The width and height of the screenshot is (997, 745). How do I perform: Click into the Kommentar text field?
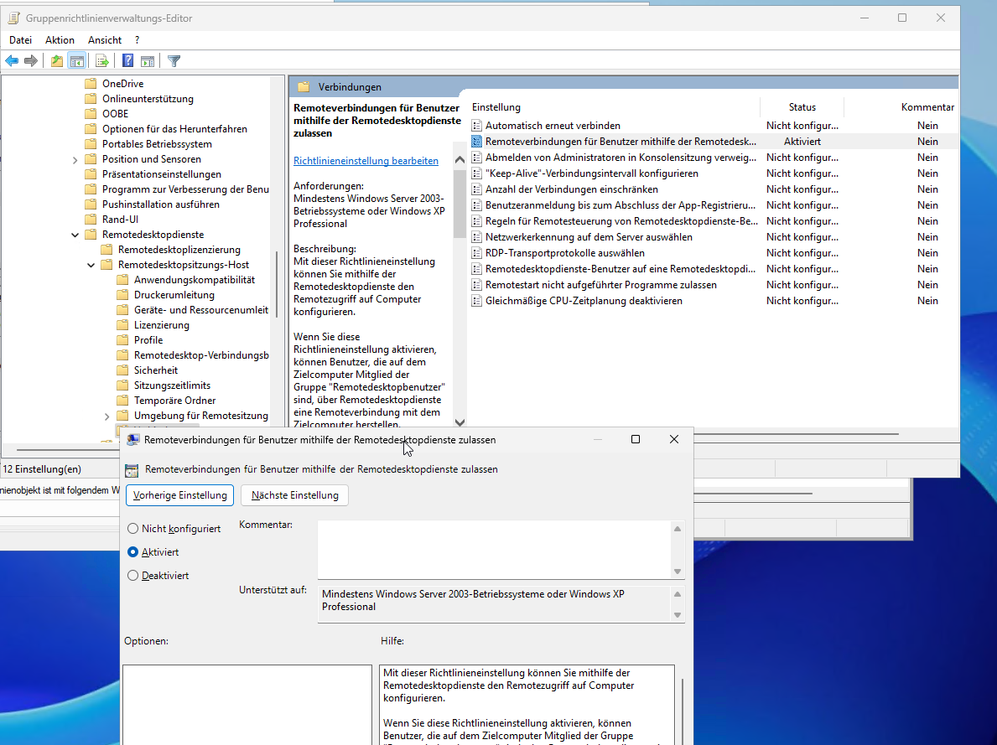pos(495,549)
